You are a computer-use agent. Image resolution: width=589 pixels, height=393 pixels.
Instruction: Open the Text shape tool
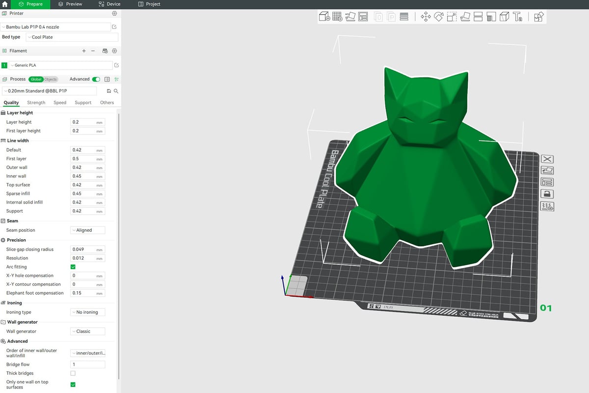pyautogui.click(x=517, y=17)
